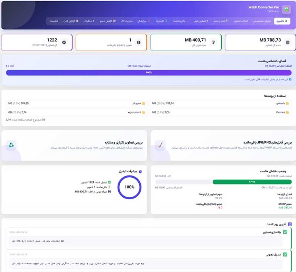Click the green recycle icon
The image size is (296, 272).
[x=11, y=145]
